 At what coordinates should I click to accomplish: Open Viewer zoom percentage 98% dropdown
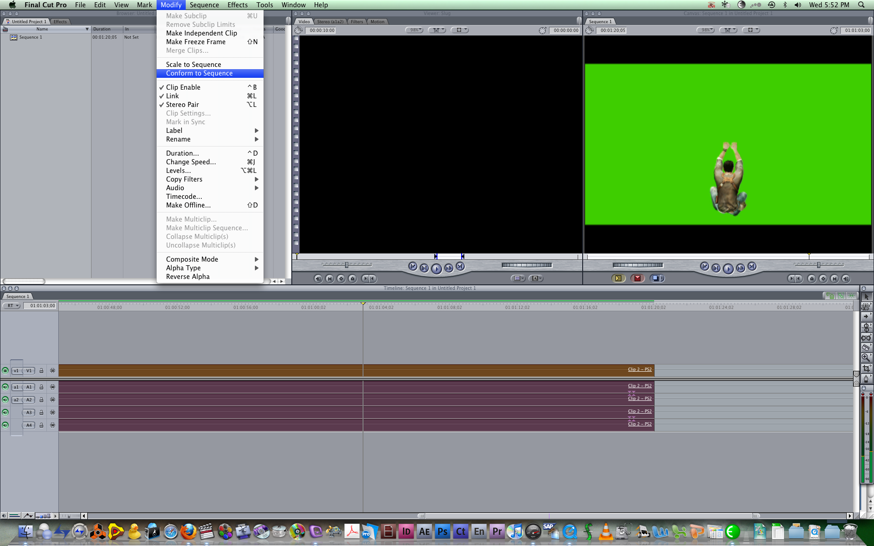point(414,30)
